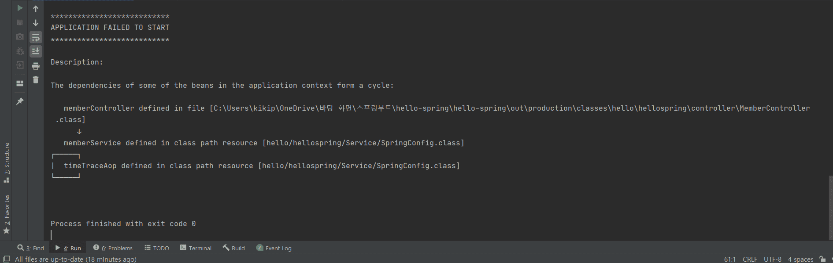
Task: Click the camera thread dump icon
Action: click(x=20, y=37)
